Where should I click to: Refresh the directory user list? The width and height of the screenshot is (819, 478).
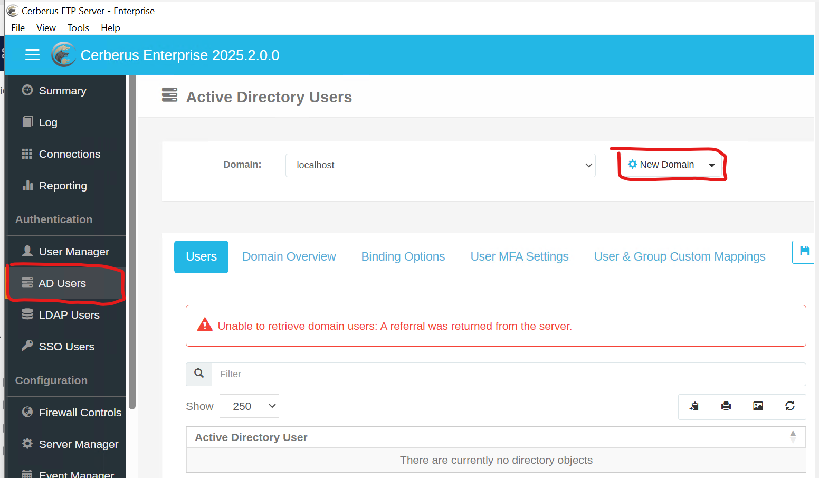[x=790, y=406]
